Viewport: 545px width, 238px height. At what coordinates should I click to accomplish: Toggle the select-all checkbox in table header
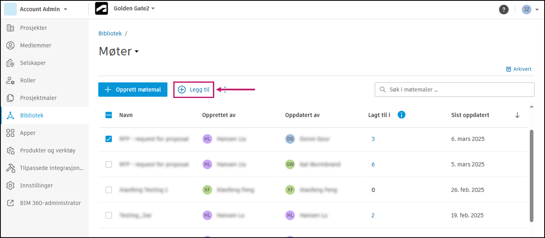point(109,115)
